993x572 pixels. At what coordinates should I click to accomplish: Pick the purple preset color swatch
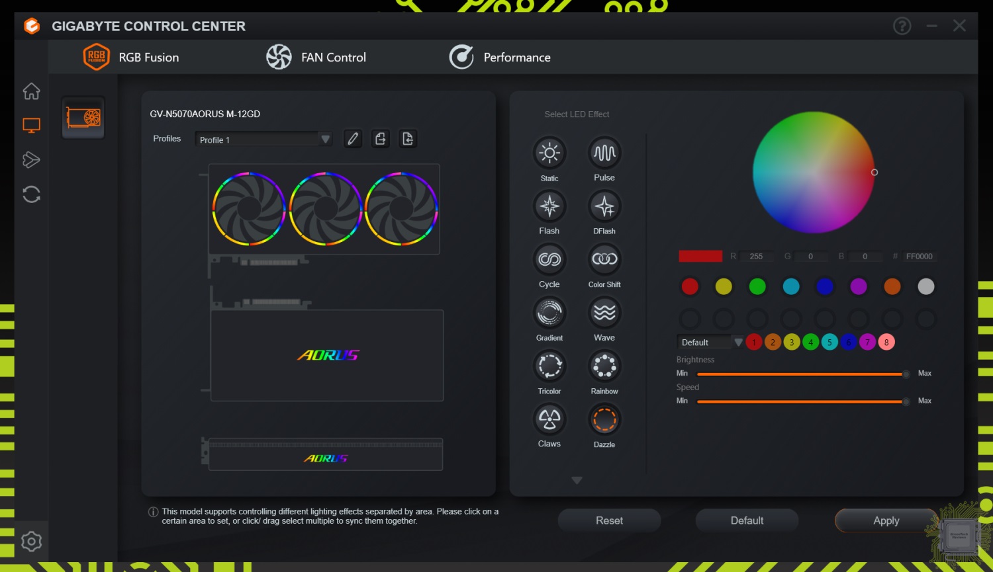pos(859,286)
